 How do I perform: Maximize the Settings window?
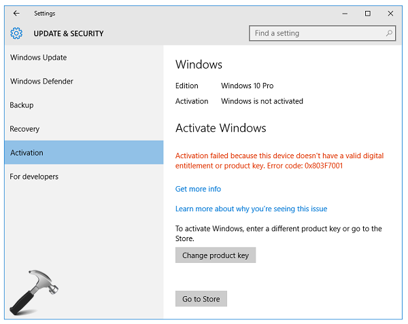coord(368,14)
